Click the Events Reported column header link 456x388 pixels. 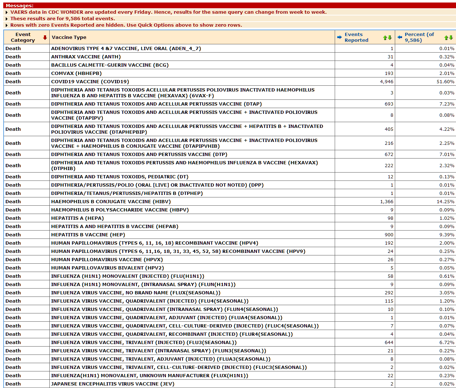coord(356,37)
